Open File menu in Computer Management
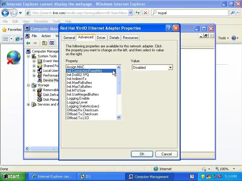 coord(34,36)
